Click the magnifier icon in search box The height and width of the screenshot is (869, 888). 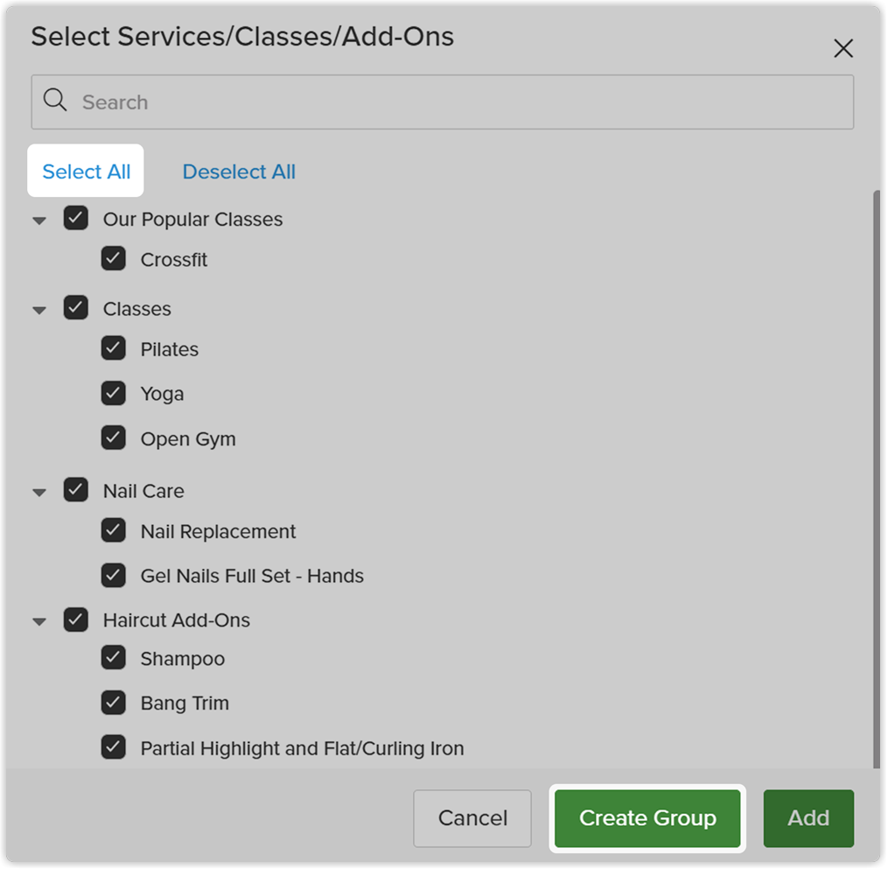pos(55,101)
